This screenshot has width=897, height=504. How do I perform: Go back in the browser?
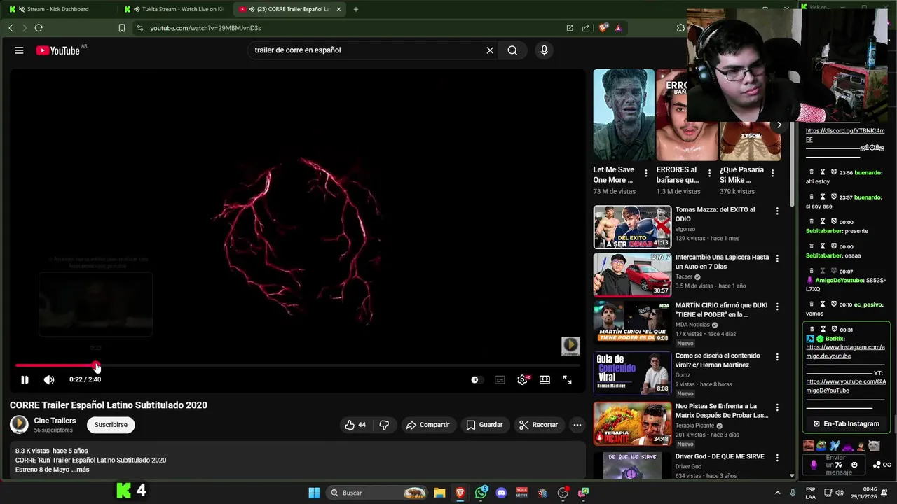[x=11, y=28]
